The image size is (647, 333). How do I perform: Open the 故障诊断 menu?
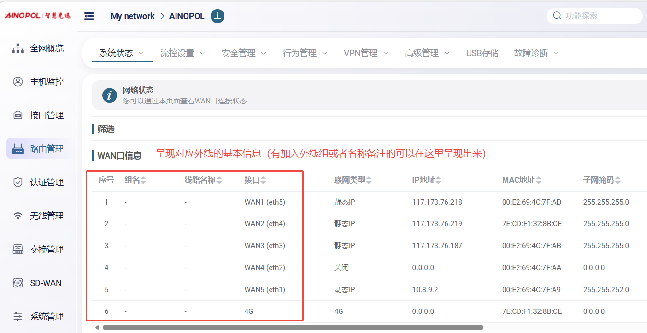click(x=536, y=53)
